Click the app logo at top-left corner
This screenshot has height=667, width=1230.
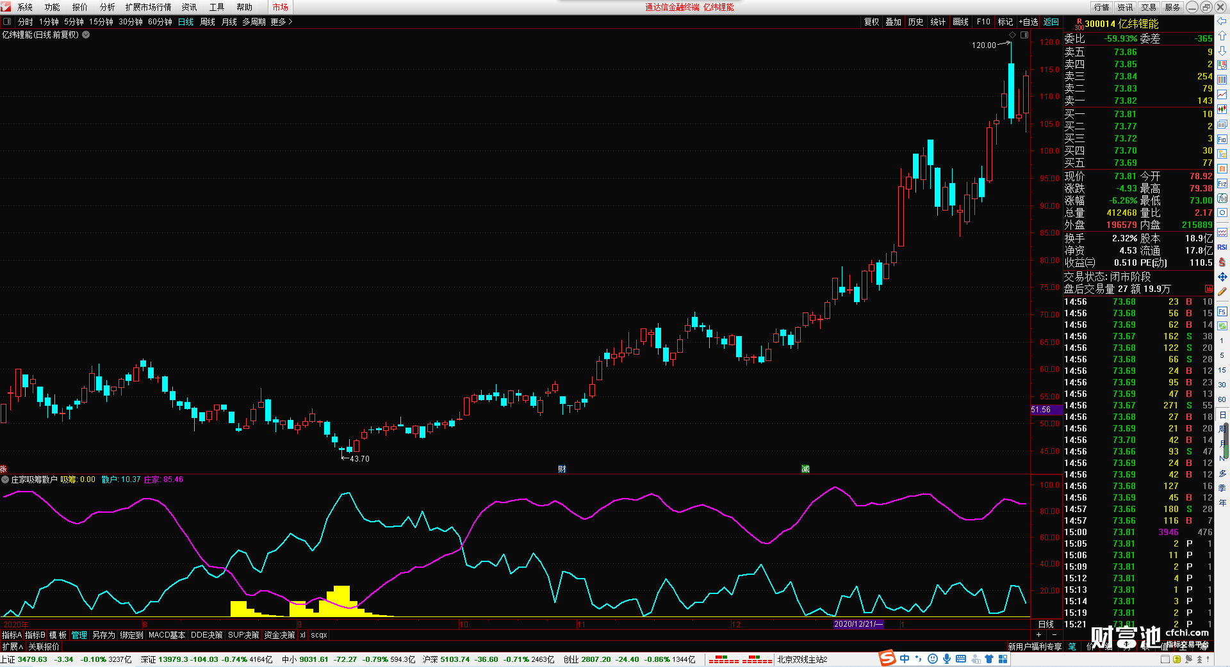coord(6,7)
